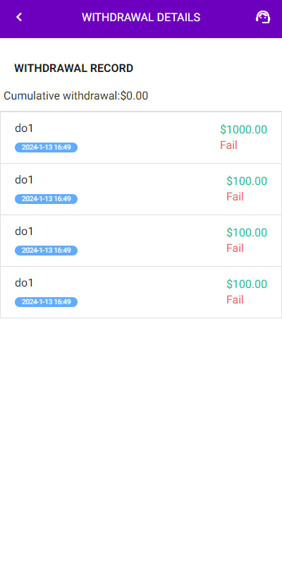
Task: Click the $1000.00 amount
Action: pyautogui.click(x=243, y=129)
